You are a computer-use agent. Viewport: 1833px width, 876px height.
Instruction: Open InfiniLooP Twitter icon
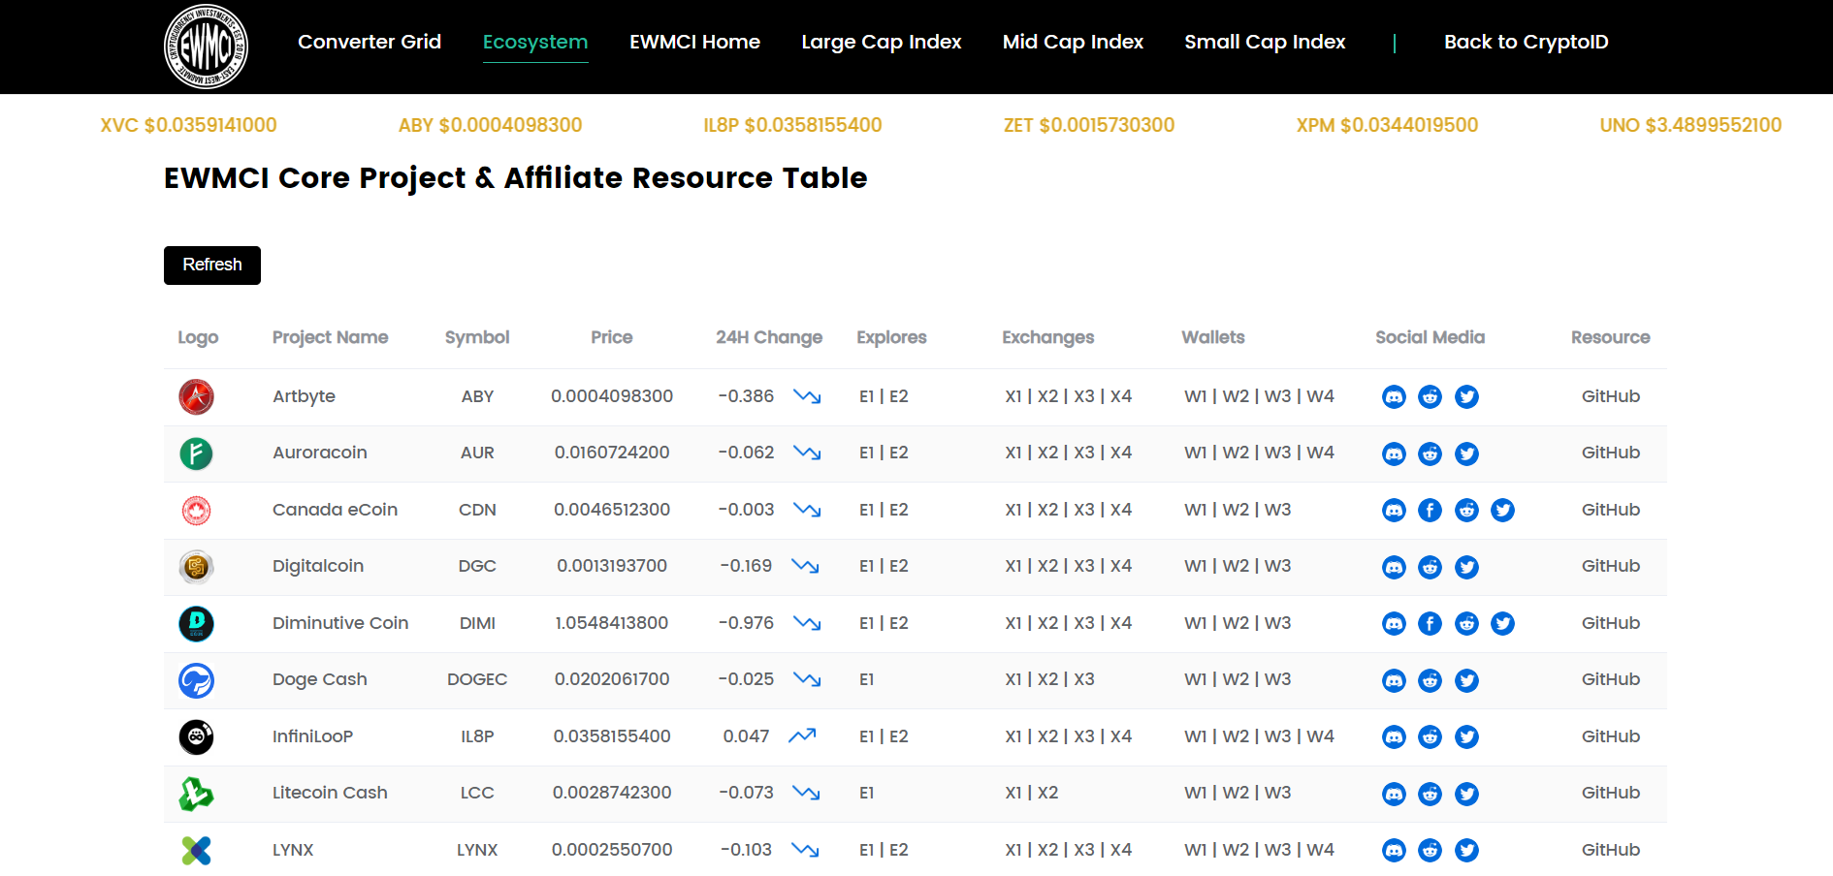1466,737
